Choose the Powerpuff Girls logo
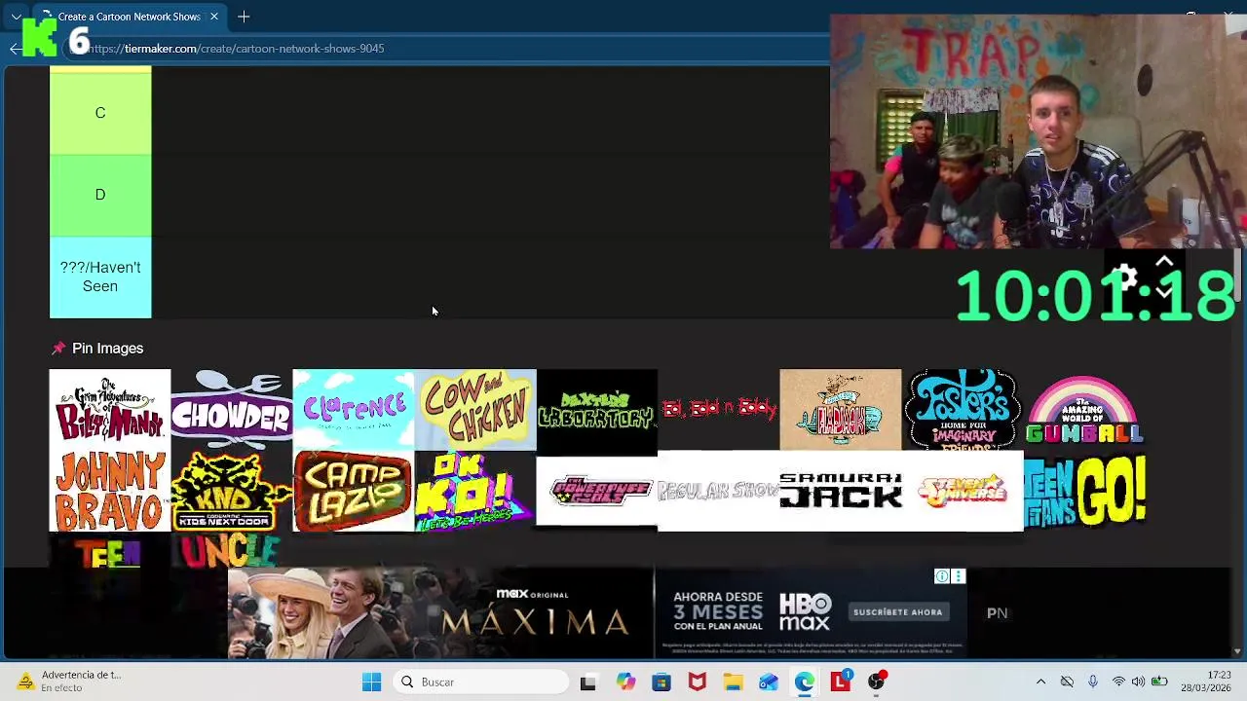This screenshot has height=701, width=1247. click(x=597, y=492)
